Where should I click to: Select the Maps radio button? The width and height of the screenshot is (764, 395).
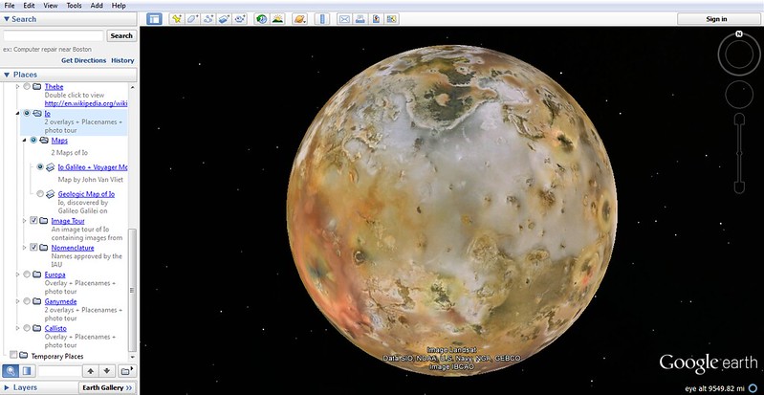[33, 140]
